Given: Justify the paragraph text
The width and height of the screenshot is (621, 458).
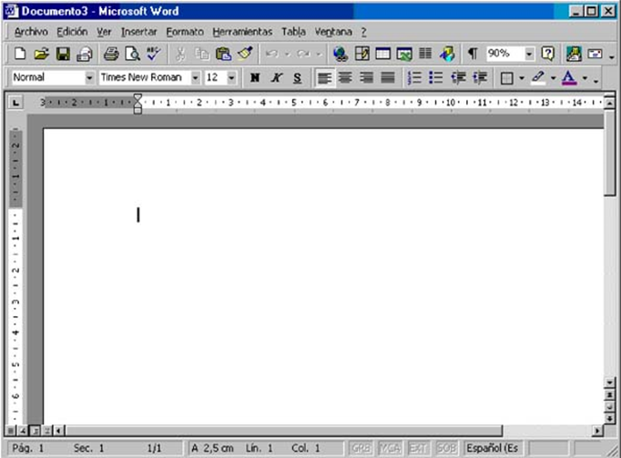Looking at the screenshot, I should coord(388,77).
